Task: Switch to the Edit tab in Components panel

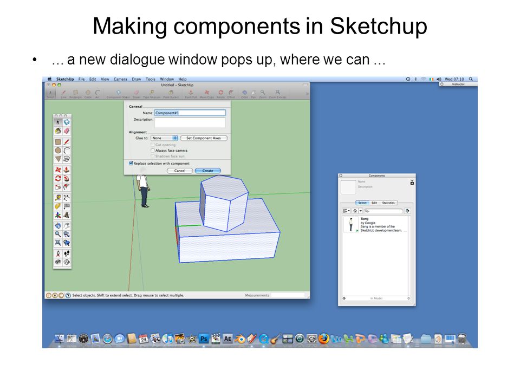Action: pos(374,203)
